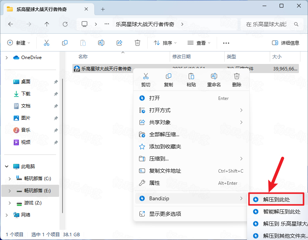The image size is (308, 240).
Task: Open the 共享对象 submenu
Action: [191, 122]
